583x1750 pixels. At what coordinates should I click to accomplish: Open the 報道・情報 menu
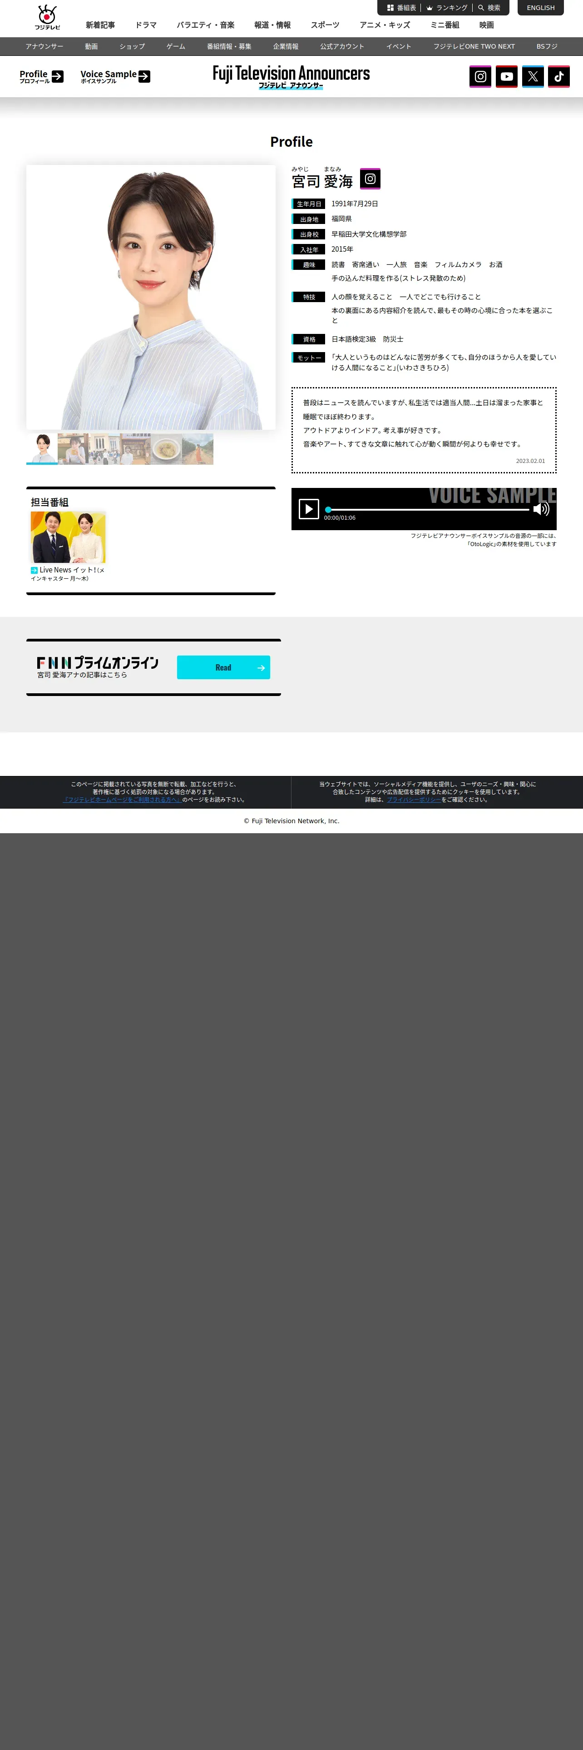tap(273, 25)
